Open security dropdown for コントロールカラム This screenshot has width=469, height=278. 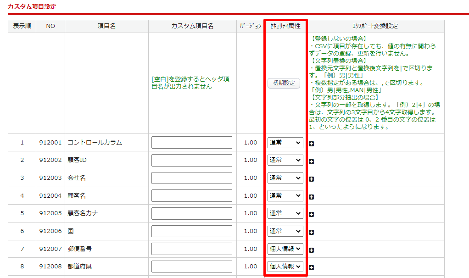(x=285, y=143)
